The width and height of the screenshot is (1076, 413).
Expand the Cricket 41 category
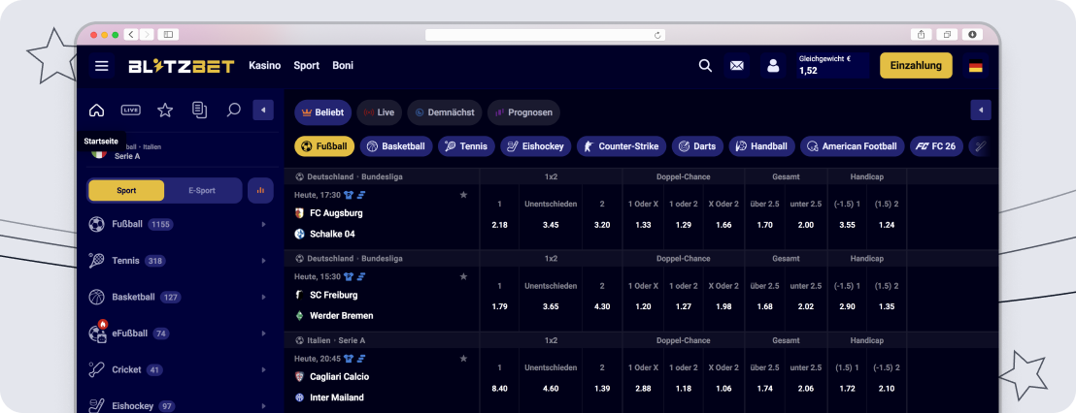pyautogui.click(x=179, y=369)
